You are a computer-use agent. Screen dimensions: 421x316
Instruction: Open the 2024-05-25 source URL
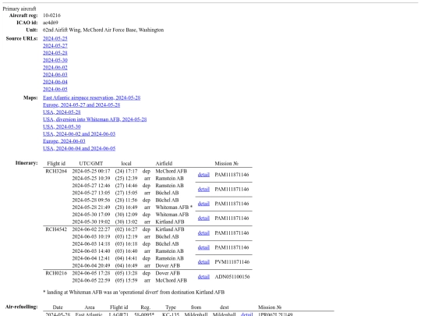tap(55, 38)
